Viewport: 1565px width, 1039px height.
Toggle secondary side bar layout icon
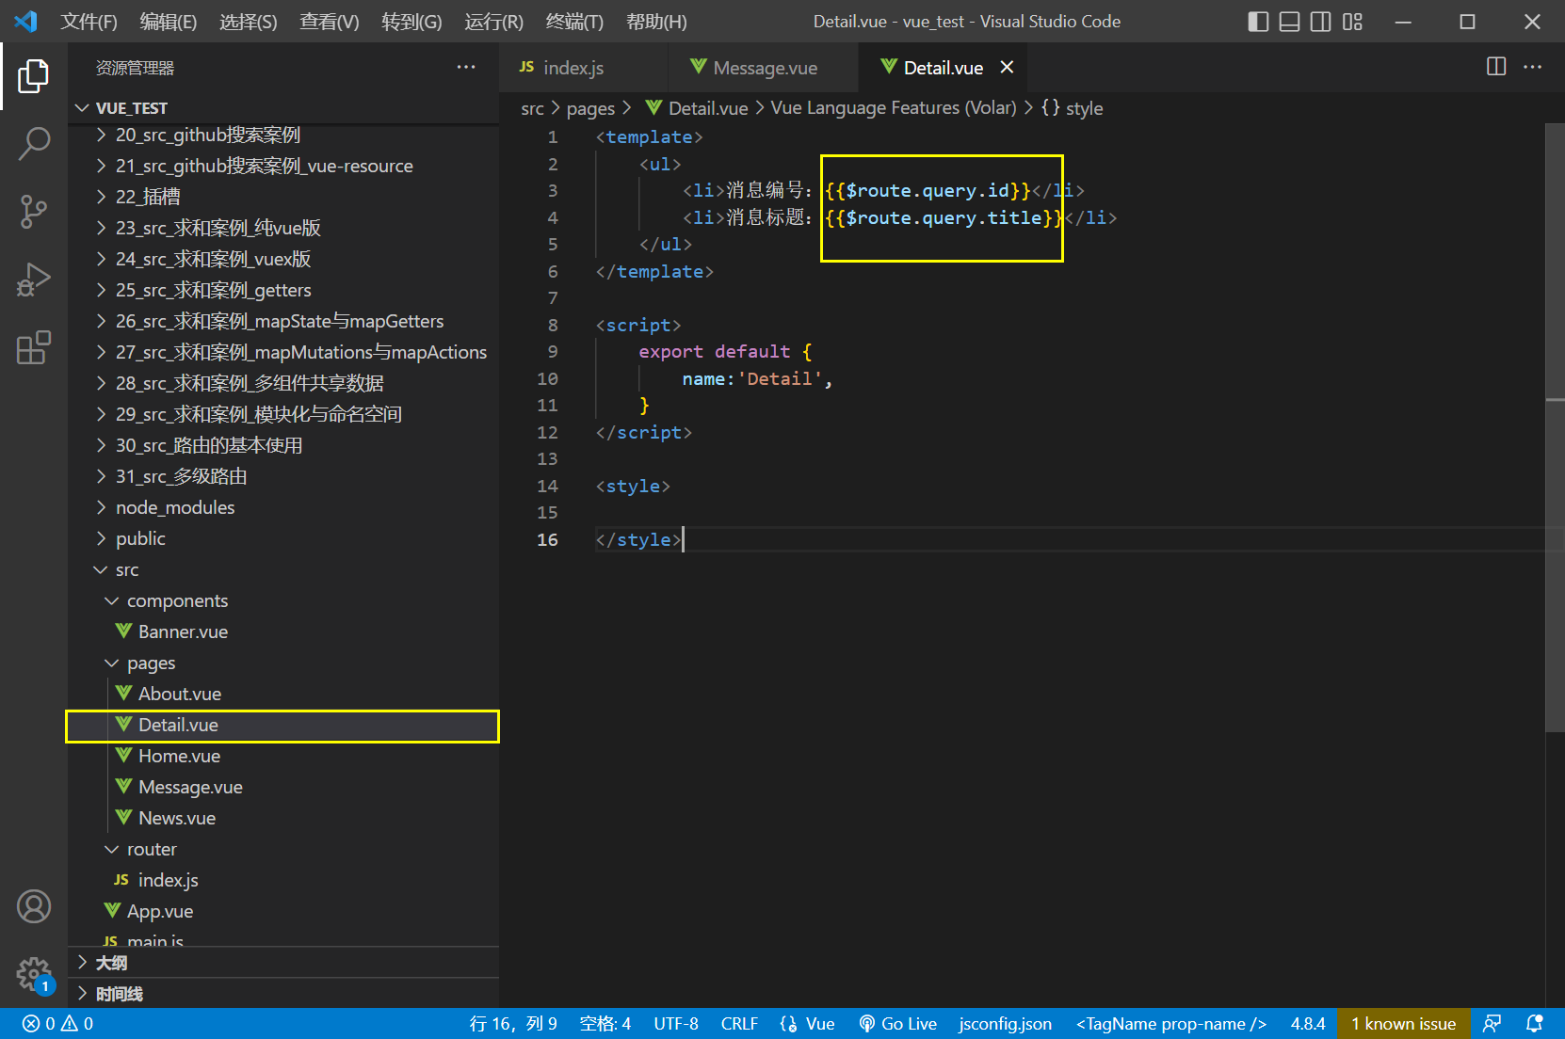click(1321, 22)
